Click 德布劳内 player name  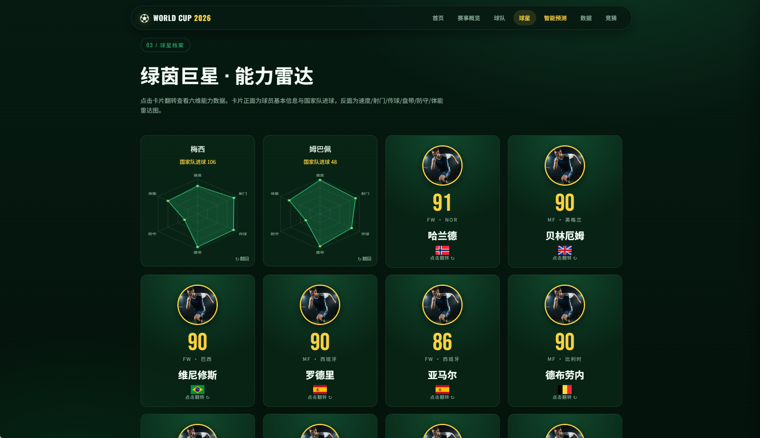[x=565, y=375]
